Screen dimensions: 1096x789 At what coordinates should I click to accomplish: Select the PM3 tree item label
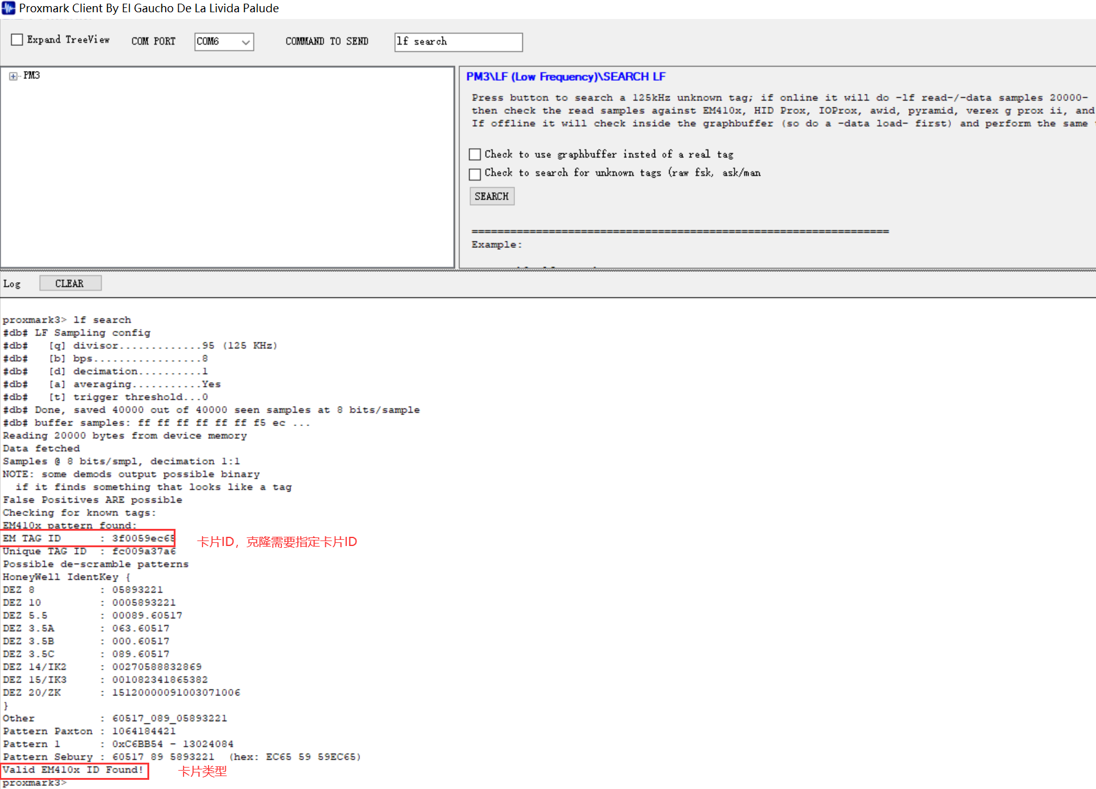(x=32, y=75)
